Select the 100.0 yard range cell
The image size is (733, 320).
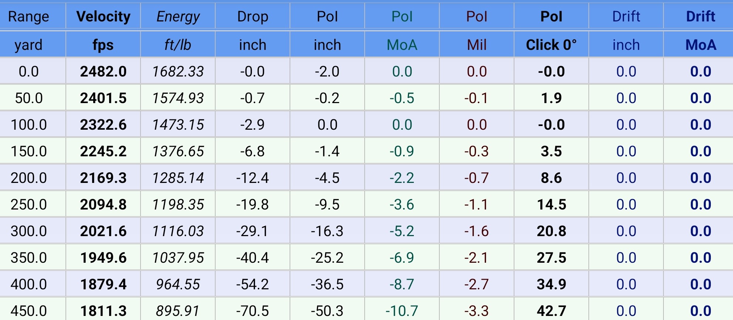click(x=28, y=125)
